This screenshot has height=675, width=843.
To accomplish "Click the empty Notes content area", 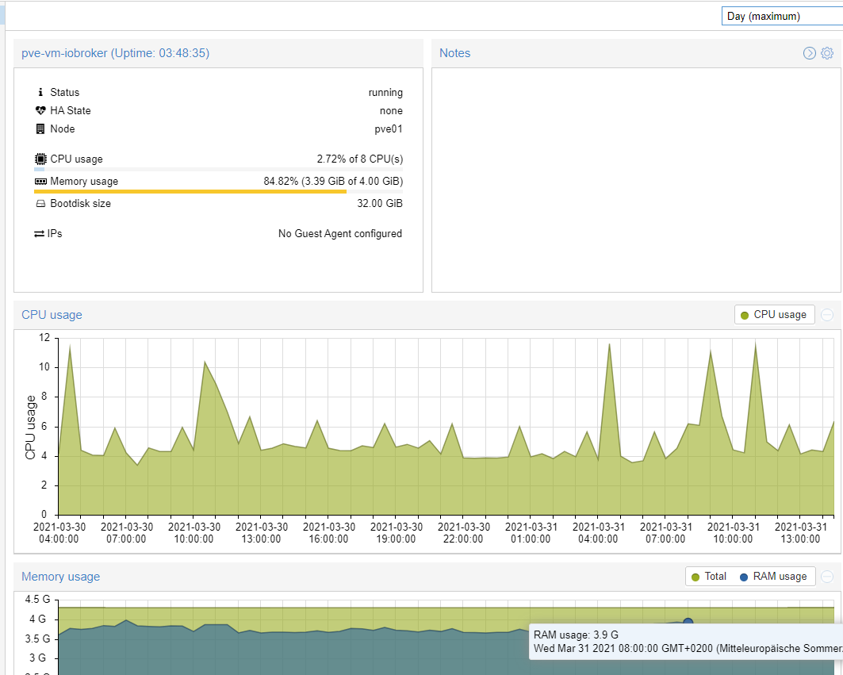I will [636, 180].
